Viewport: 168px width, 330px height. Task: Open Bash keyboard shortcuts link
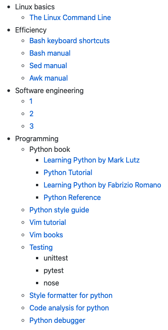(x=69, y=41)
